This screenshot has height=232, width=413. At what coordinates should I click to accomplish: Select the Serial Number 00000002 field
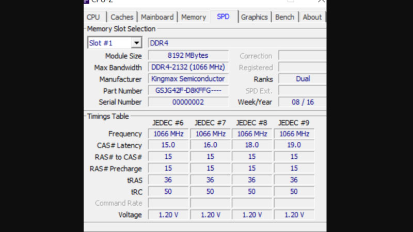(188, 102)
